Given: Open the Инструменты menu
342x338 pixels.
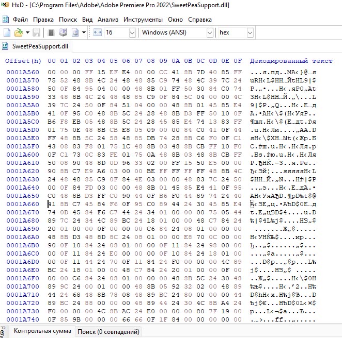Looking at the screenshot, I should tap(143, 20).
